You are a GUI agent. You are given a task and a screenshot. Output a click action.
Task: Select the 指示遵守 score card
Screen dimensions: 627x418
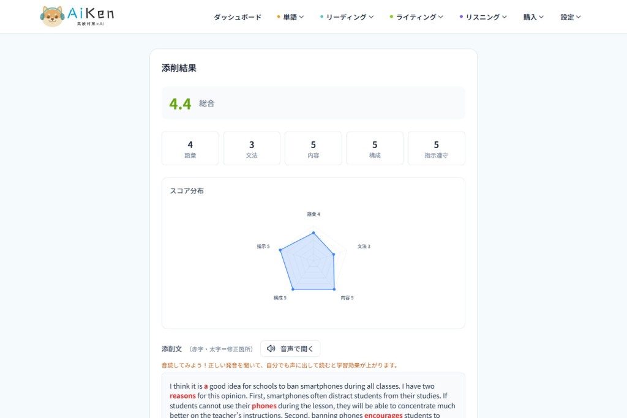(436, 148)
